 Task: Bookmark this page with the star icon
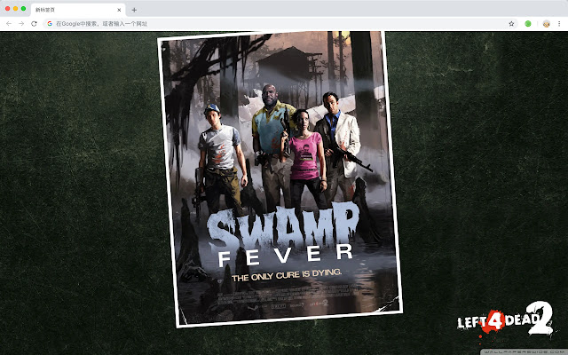click(511, 24)
